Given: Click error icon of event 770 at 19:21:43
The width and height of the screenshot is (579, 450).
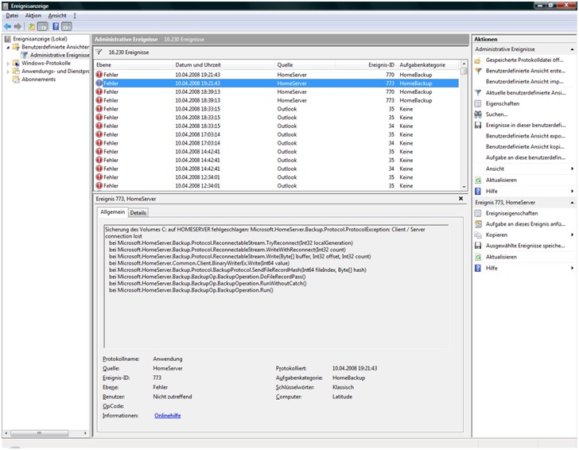Looking at the screenshot, I should click(x=99, y=75).
